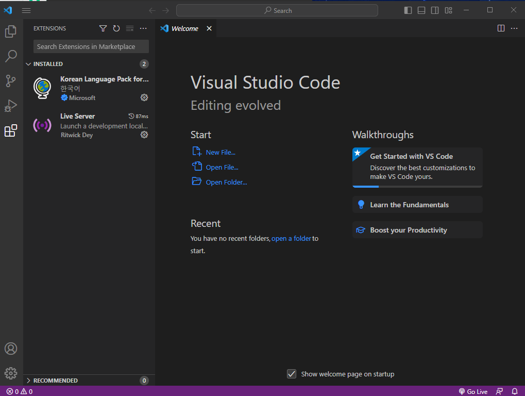
Task: Click the Open File link
Action: click(222, 168)
